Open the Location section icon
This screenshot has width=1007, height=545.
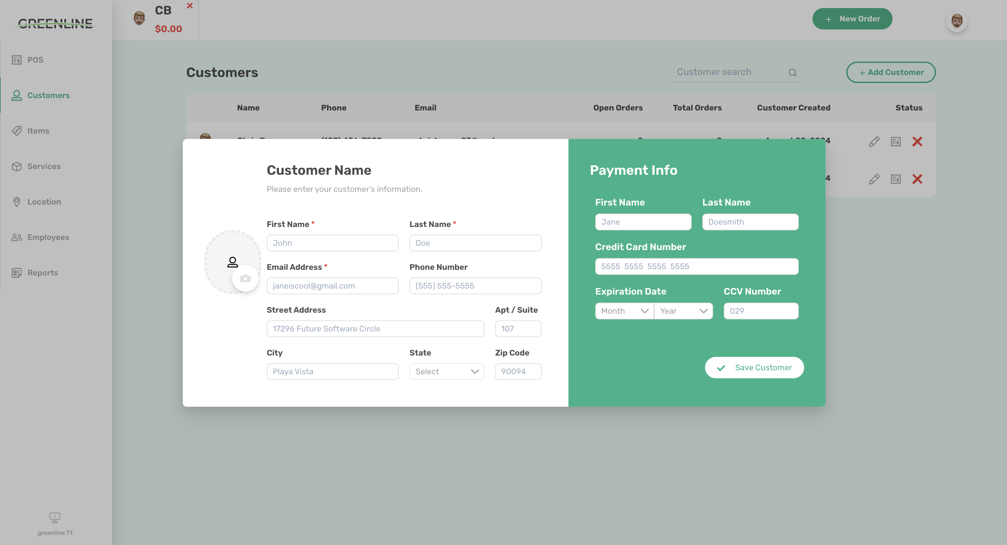click(17, 201)
